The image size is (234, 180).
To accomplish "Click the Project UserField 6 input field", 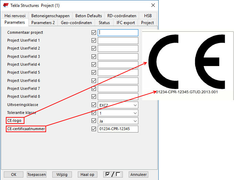I will coord(118,81).
